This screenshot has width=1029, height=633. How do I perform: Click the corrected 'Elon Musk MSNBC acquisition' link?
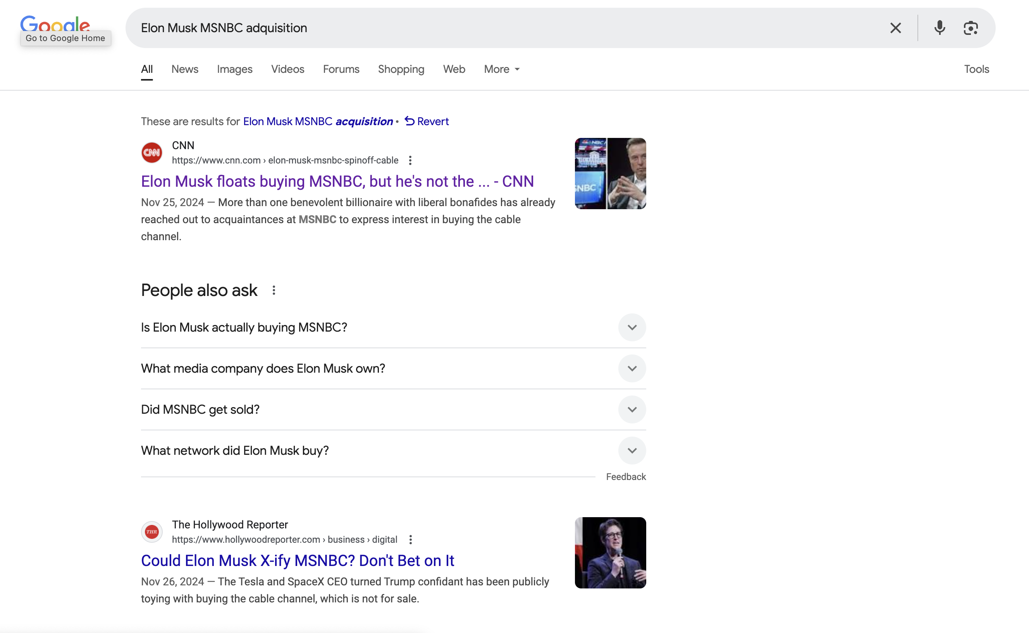(318, 121)
